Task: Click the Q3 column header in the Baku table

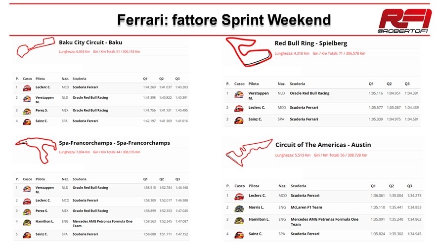Action: pyautogui.click(x=177, y=79)
